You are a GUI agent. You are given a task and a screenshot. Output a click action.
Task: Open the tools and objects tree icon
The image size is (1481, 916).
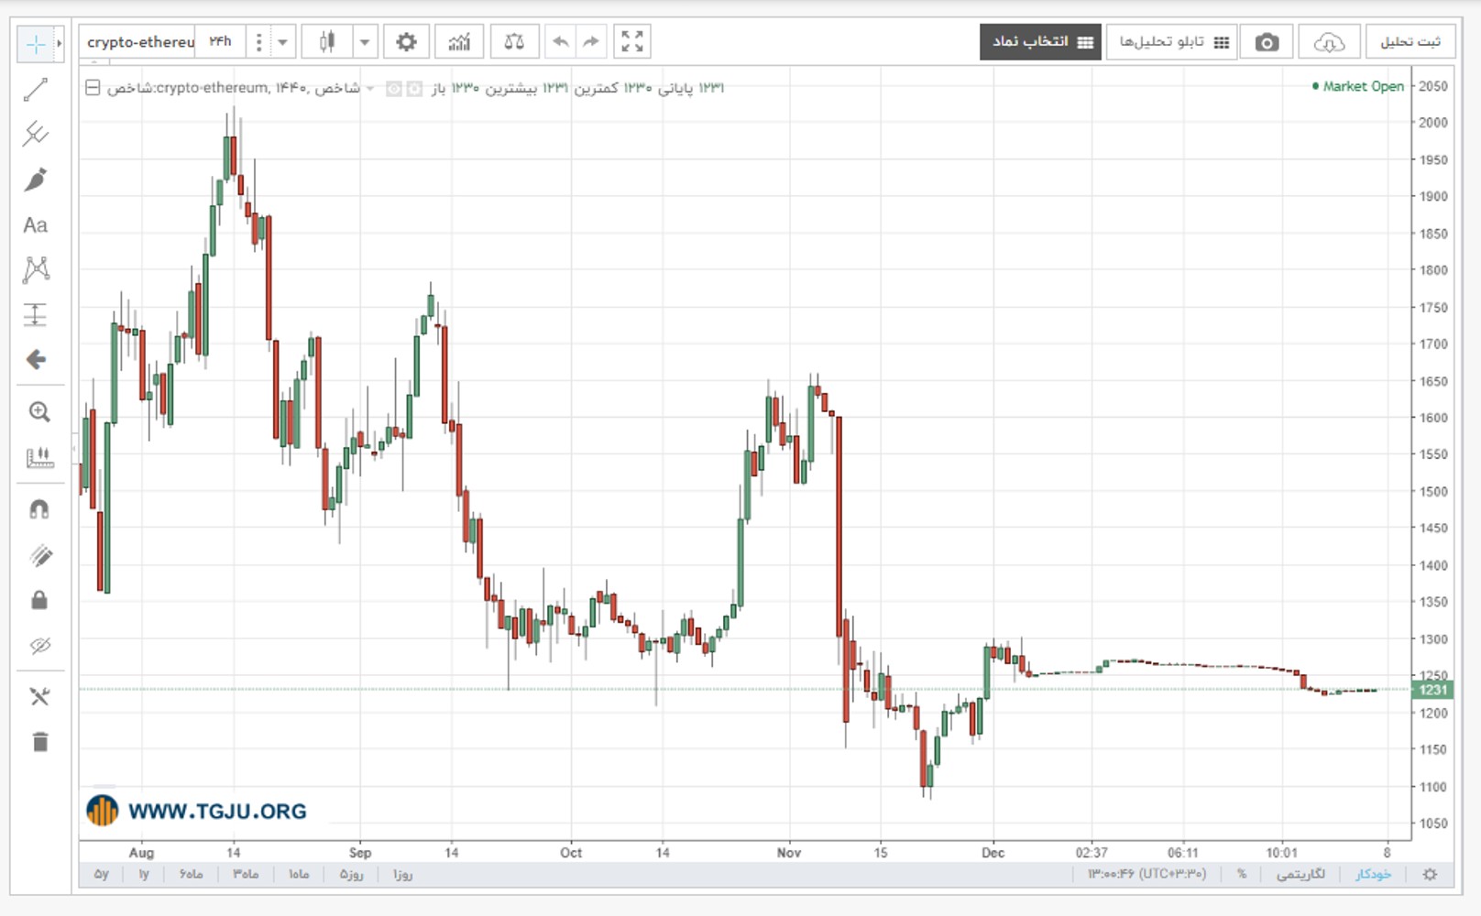click(38, 697)
